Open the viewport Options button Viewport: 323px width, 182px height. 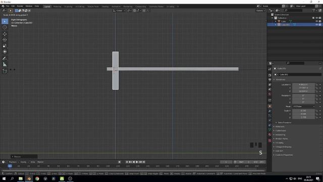tap(260, 11)
